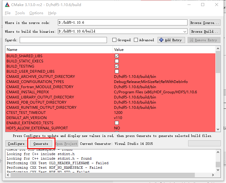Click the Generate button
The width and height of the screenshot is (226, 183).
click(x=41, y=144)
